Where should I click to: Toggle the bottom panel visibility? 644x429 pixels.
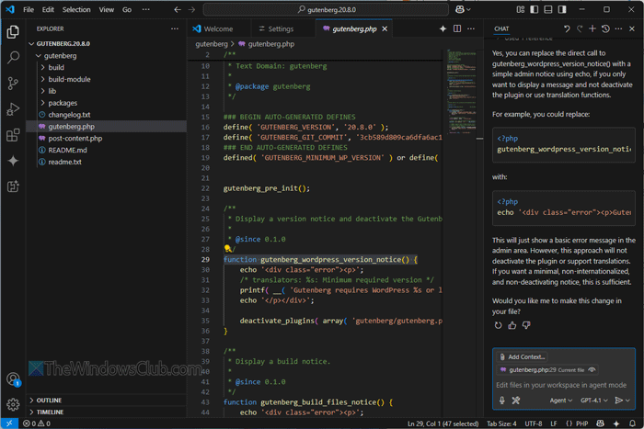pyautogui.click(x=548, y=9)
